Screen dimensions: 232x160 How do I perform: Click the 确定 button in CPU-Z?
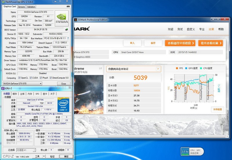tap(66, 156)
